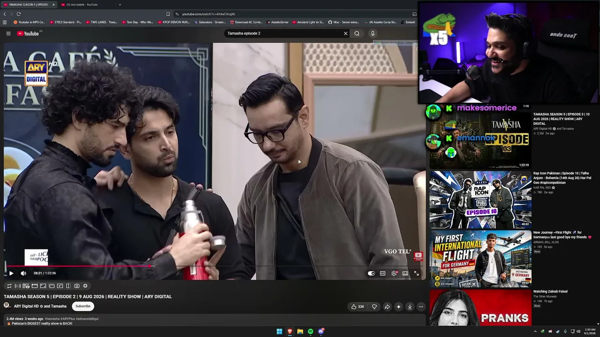Open the 'TWO LANES - Trans...' bookmark
Image resolution: width=600 pixels, height=337 pixels.
(101, 22)
